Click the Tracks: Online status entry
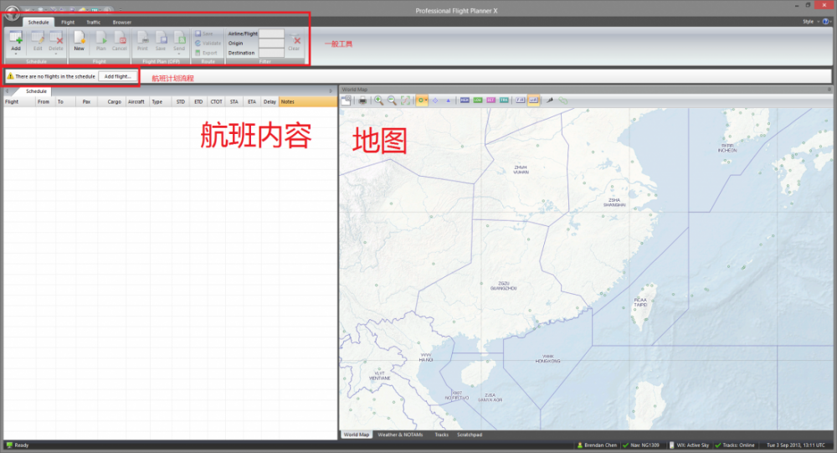This screenshot has width=837, height=453. (x=735, y=445)
